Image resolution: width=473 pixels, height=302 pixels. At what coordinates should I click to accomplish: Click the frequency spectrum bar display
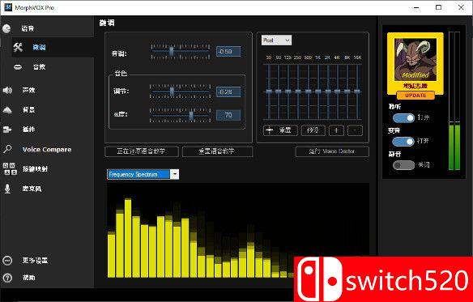[x=238, y=231]
